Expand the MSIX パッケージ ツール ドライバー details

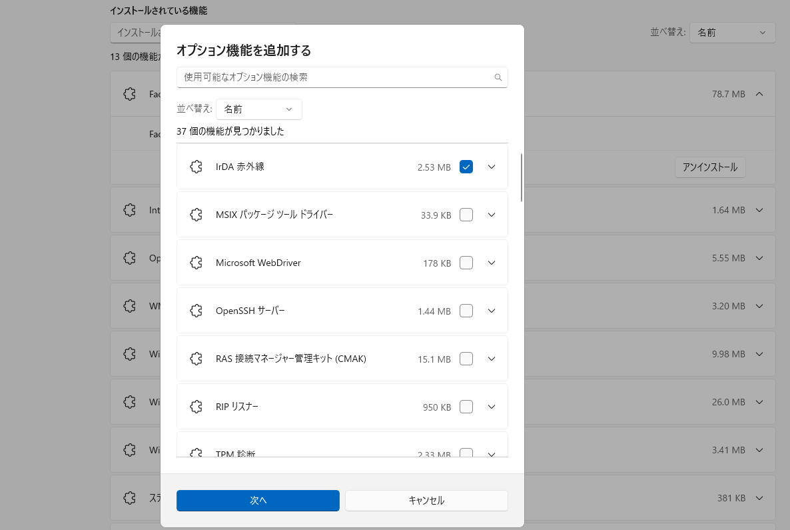tap(492, 215)
